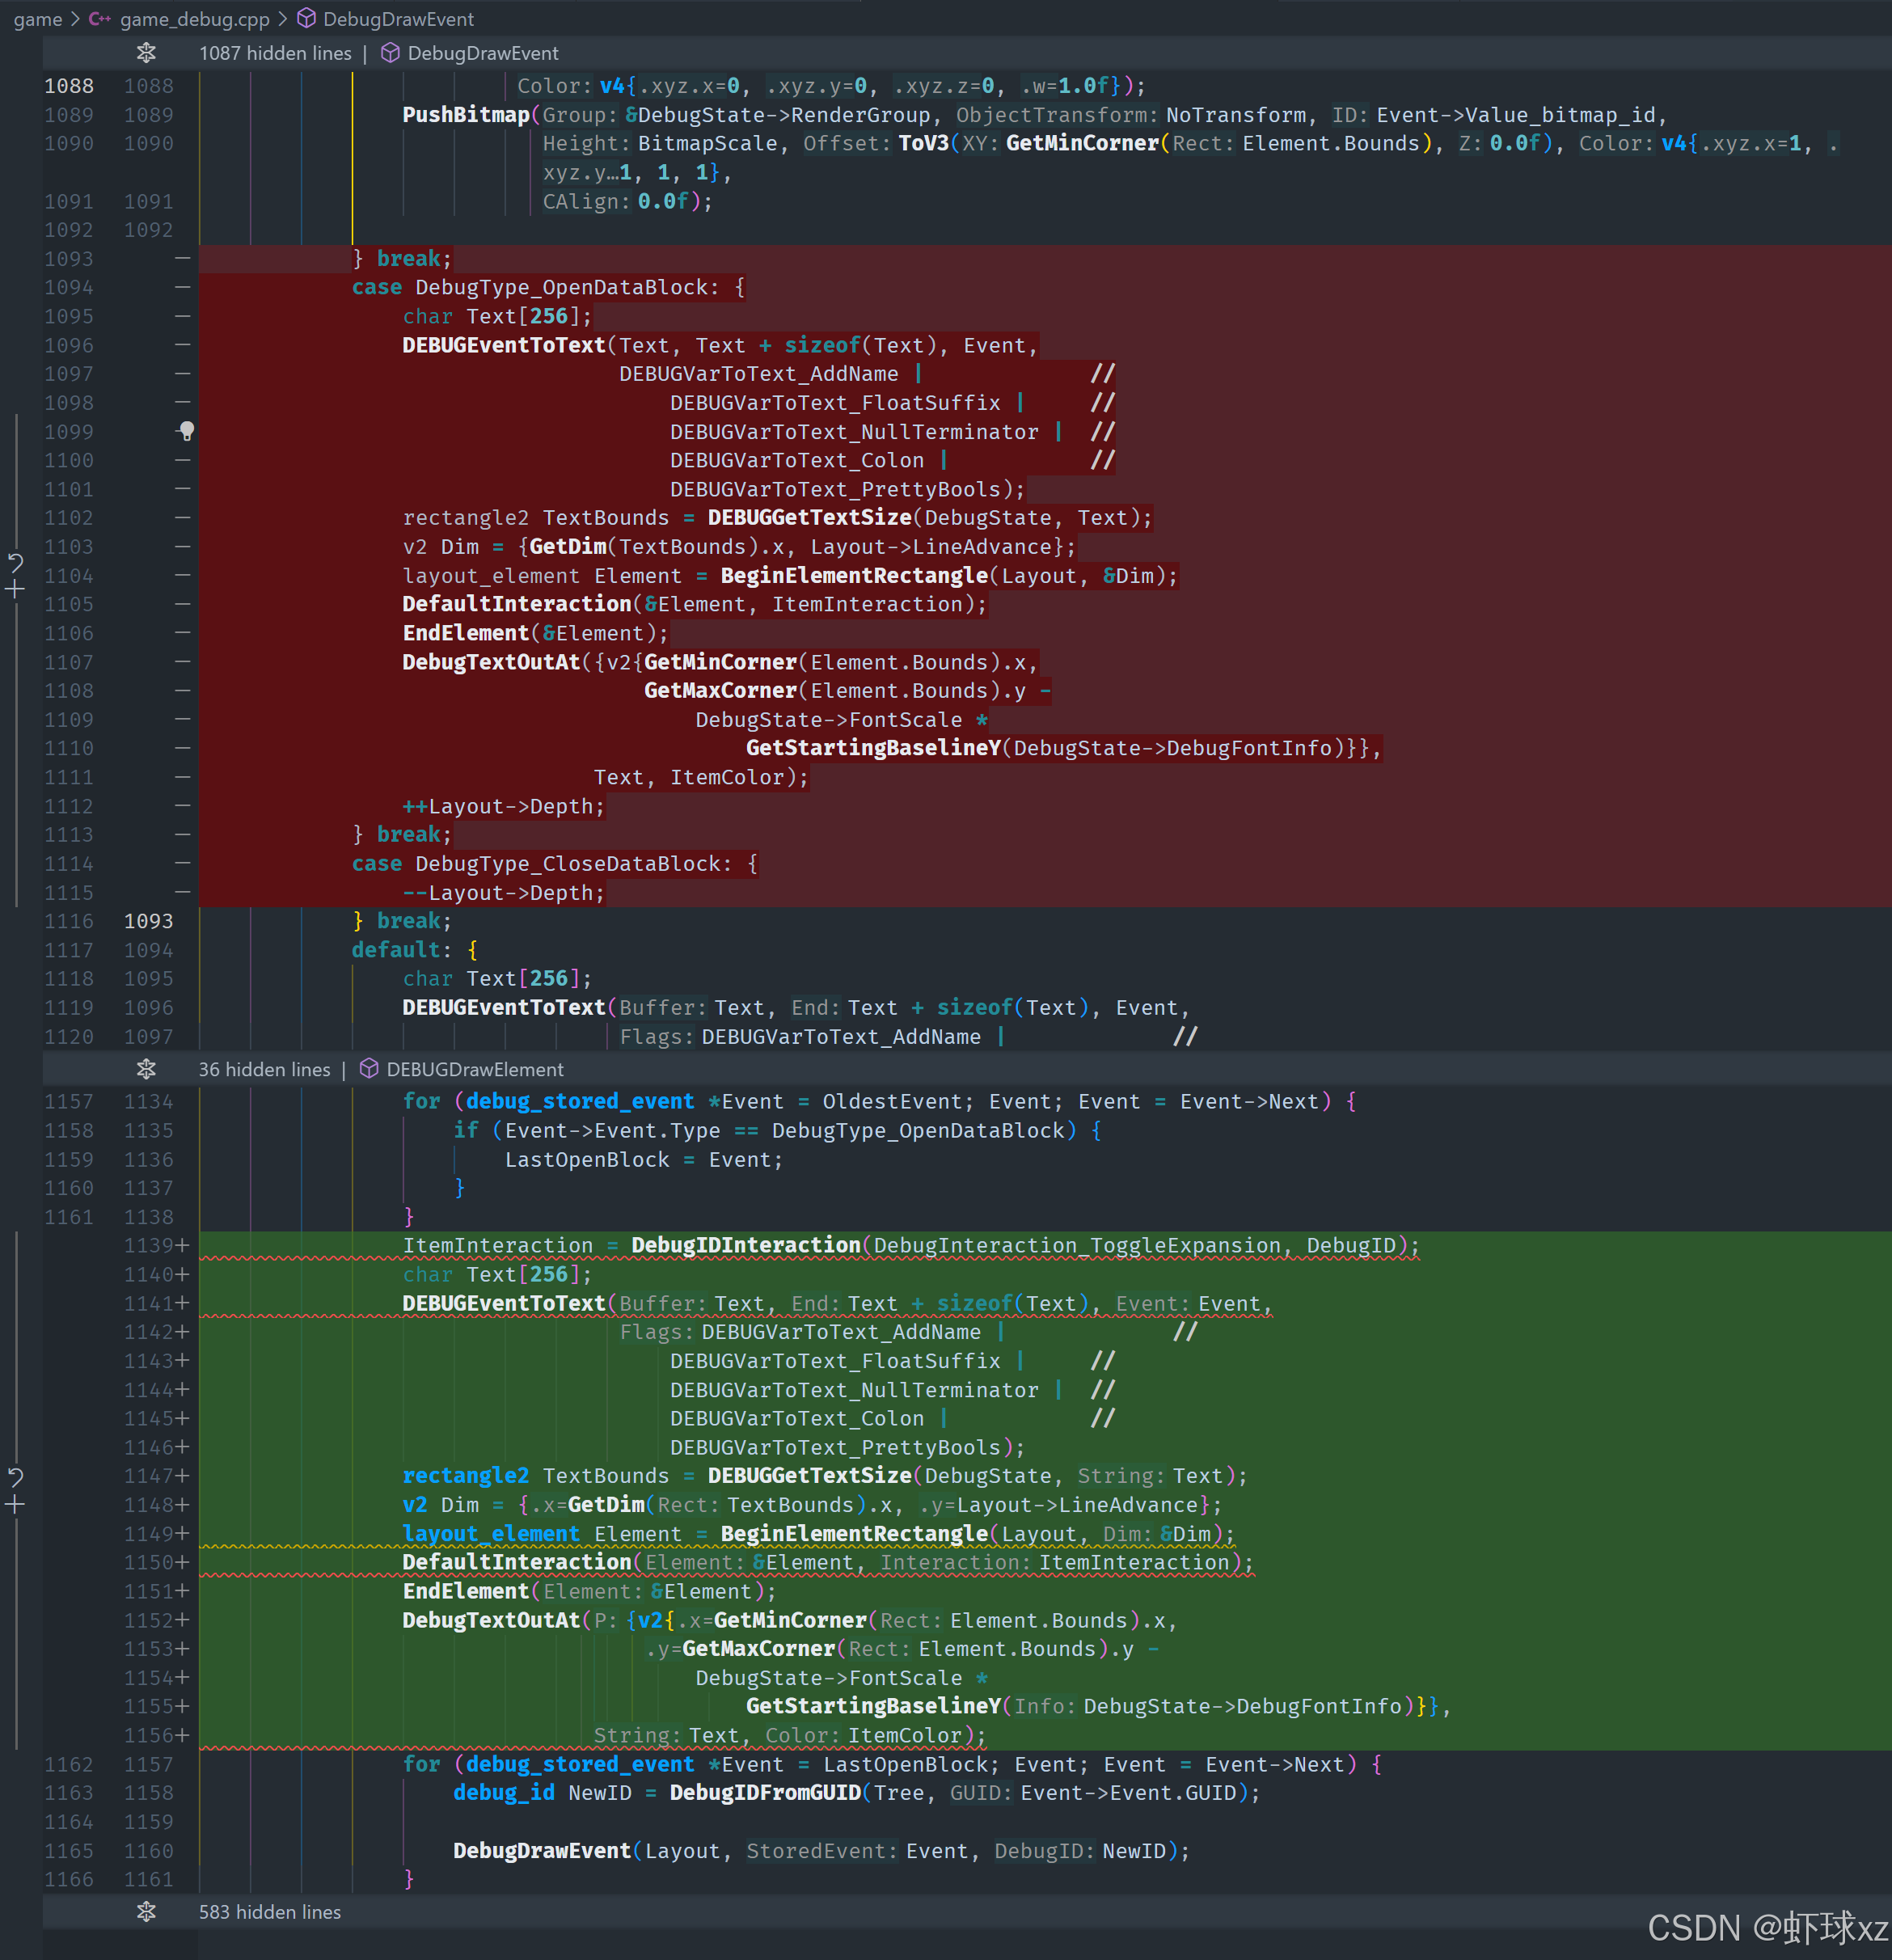Expand the 583 hidden lines region
This screenshot has height=1960, width=1892.
(146, 1911)
